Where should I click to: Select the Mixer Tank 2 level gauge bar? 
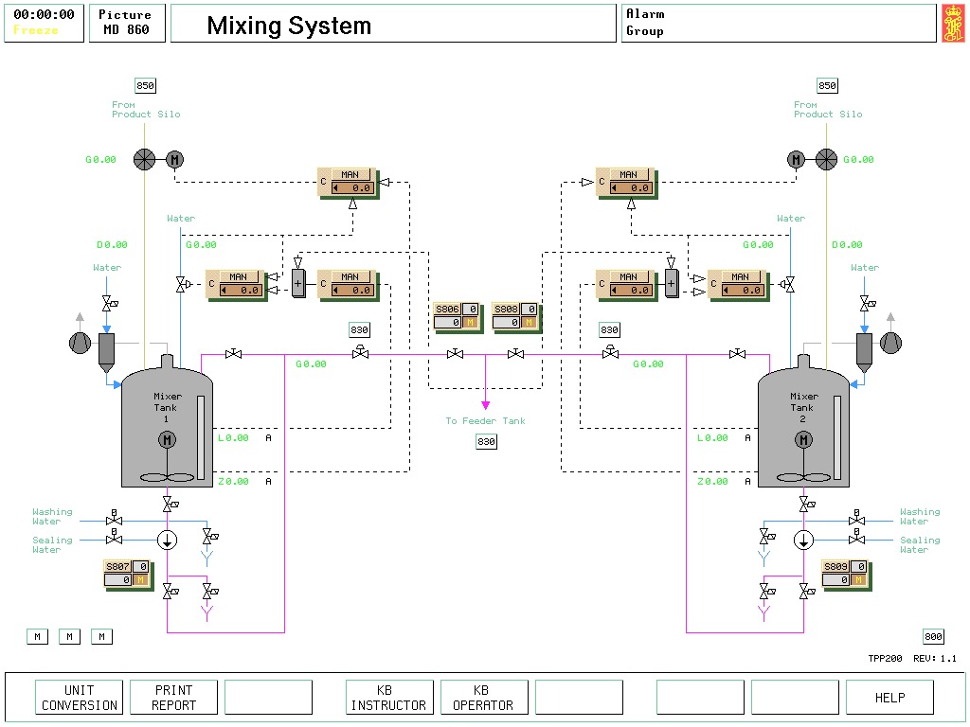[x=837, y=437]
